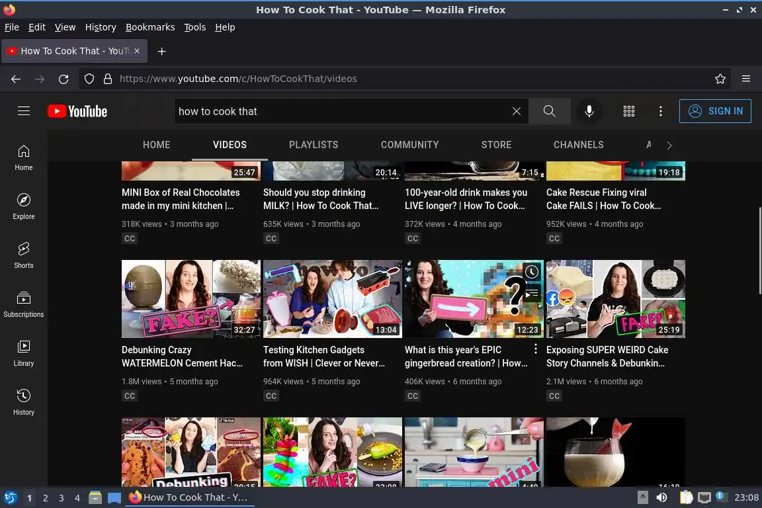Switch to the STORE tab
The height and width of the screenshot is (508, 762).
[x=496, y=145]
